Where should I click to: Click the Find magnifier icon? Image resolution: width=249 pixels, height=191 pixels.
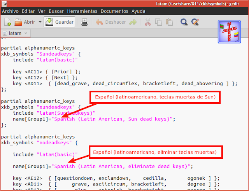click(184, 22)
